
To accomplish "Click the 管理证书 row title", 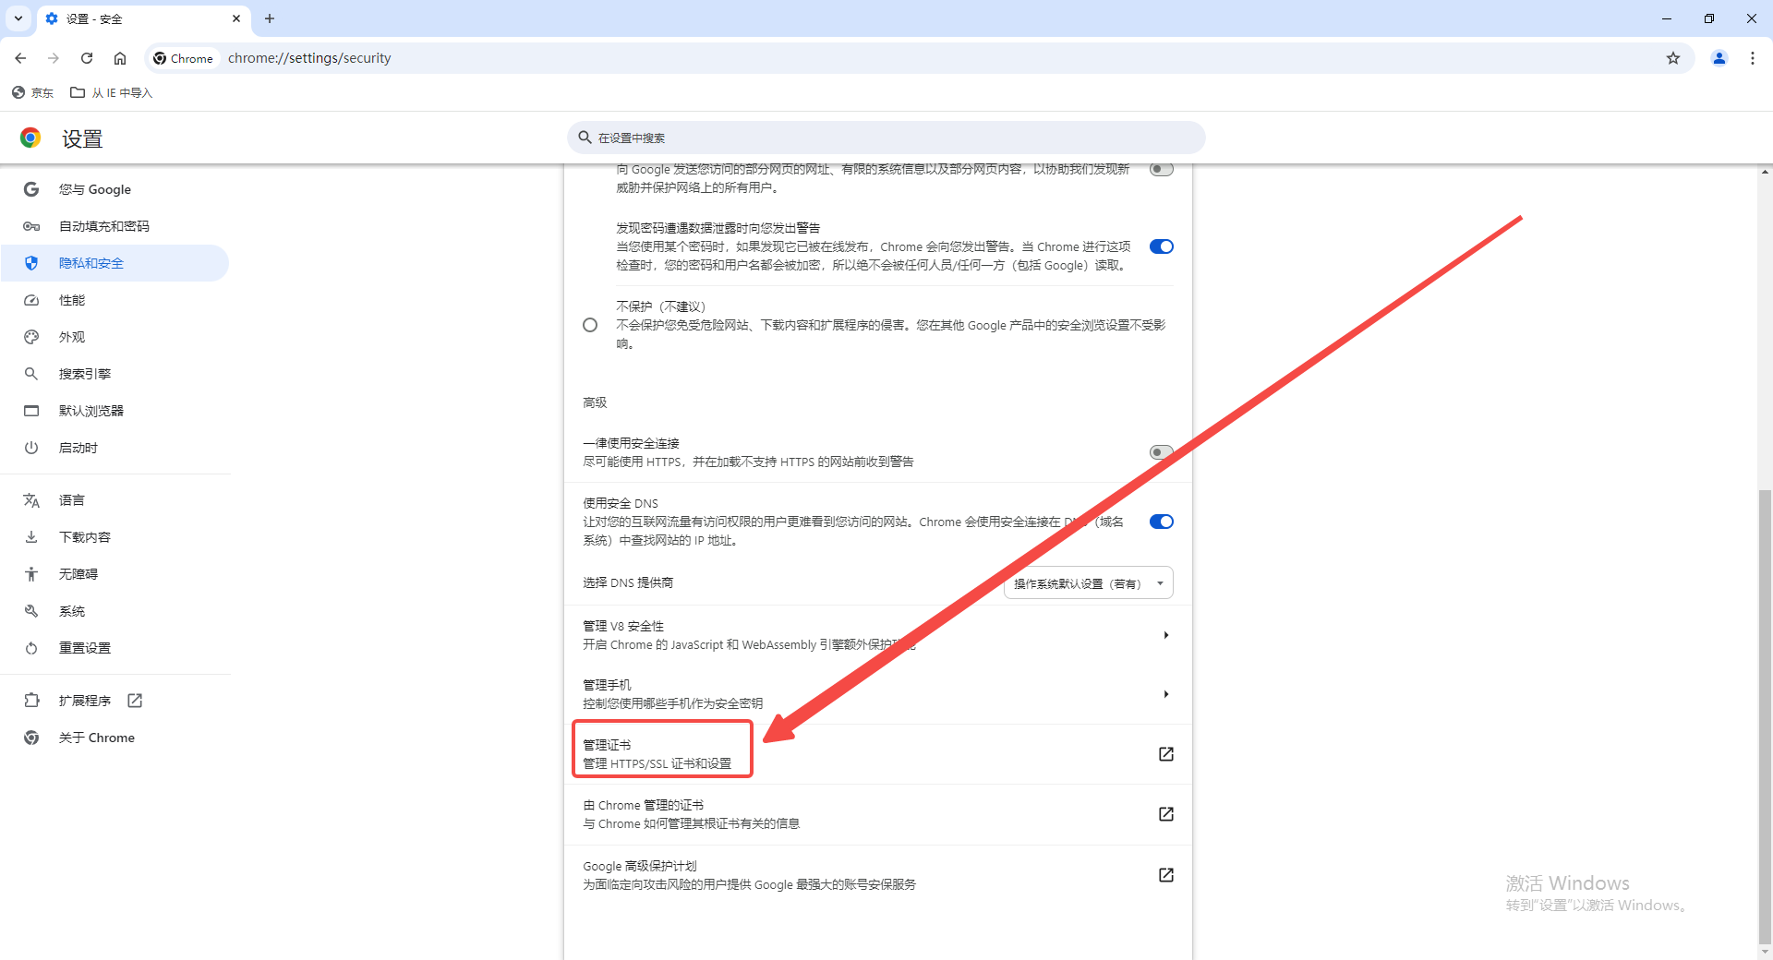I will click(607, 745).
